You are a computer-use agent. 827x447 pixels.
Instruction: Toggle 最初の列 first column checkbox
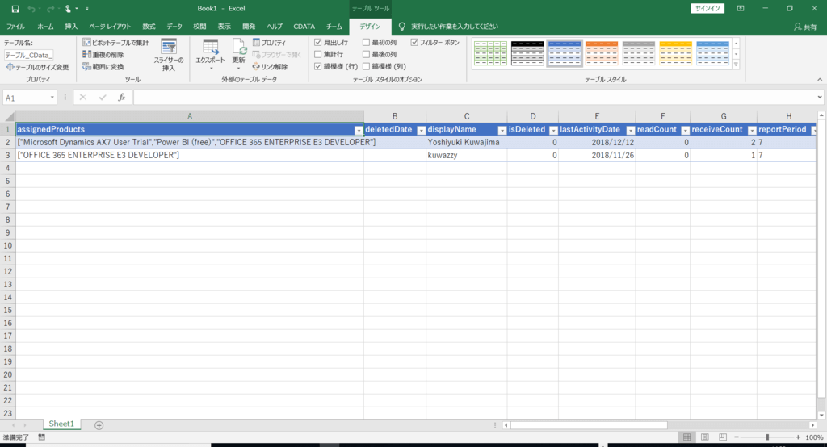click(x=366, y=42)
